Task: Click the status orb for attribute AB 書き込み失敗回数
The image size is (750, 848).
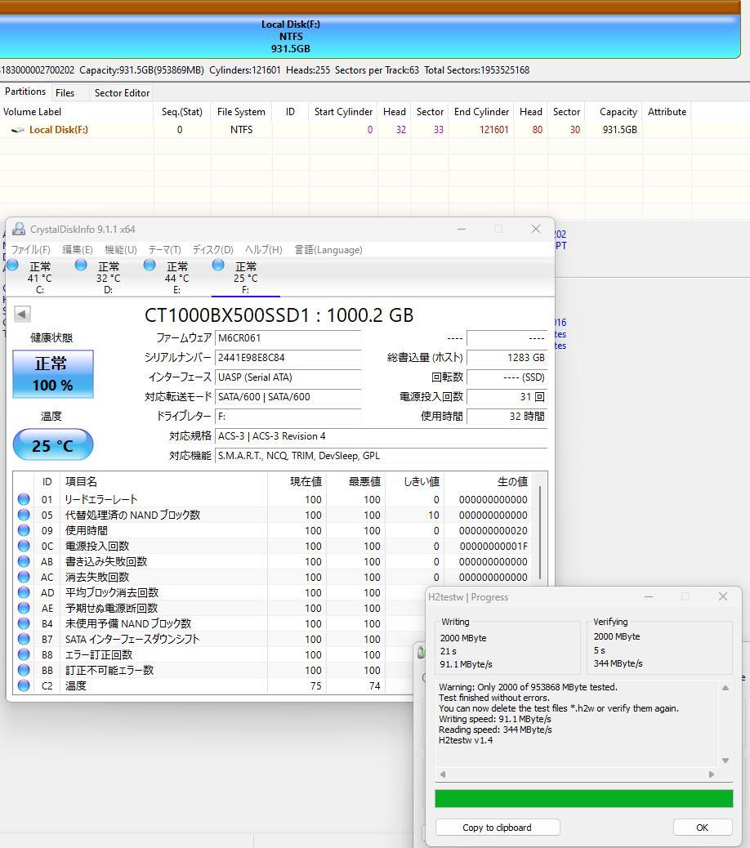Action: (24, 561)
